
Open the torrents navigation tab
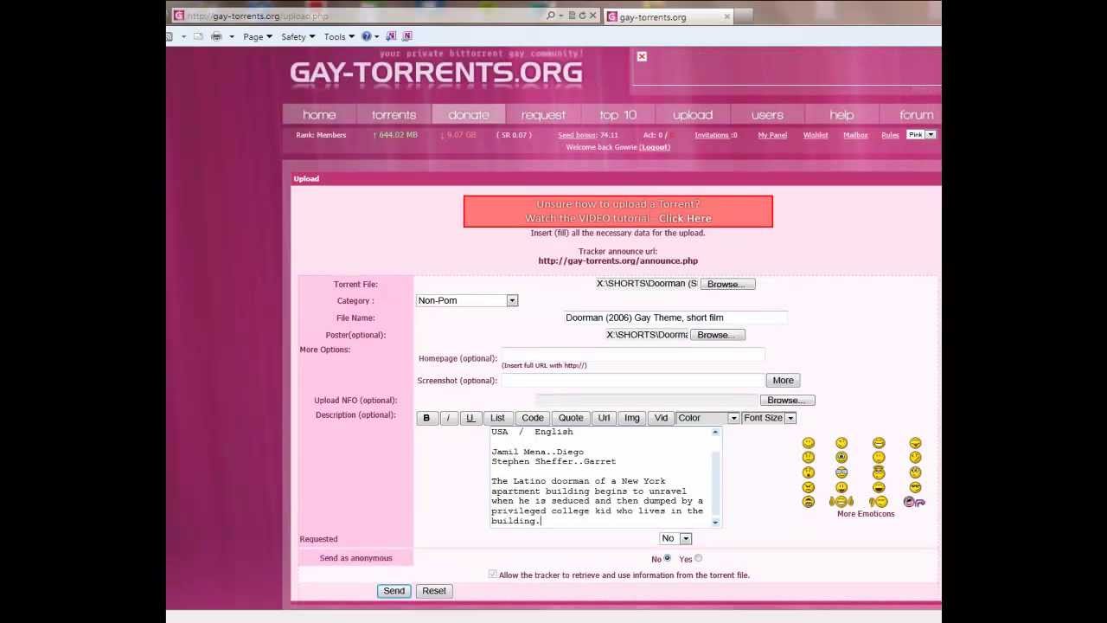pos(394,115)
